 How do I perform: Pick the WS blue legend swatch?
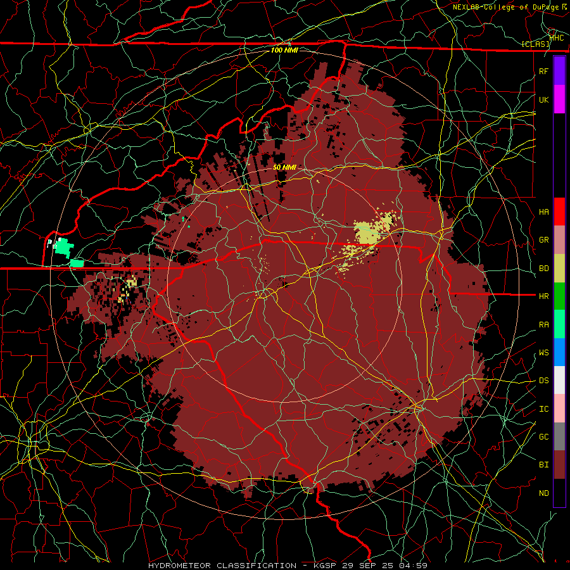point(559,352)
